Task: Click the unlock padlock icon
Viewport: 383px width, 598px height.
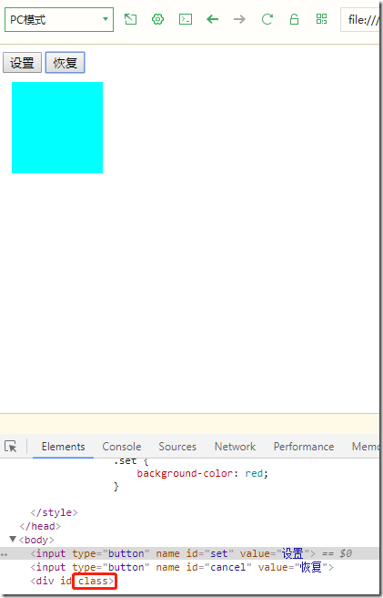Action: tap(294, 19)
